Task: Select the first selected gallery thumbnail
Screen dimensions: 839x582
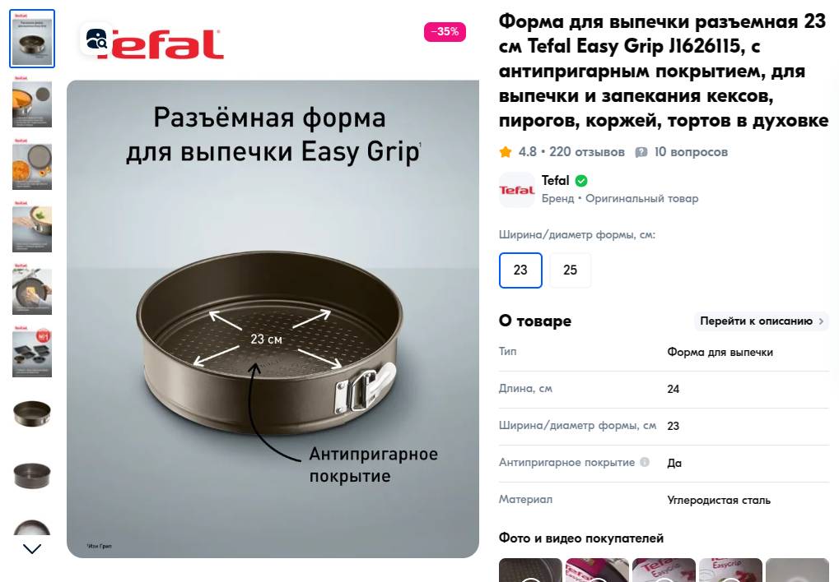Action: (x=32, y=39)
